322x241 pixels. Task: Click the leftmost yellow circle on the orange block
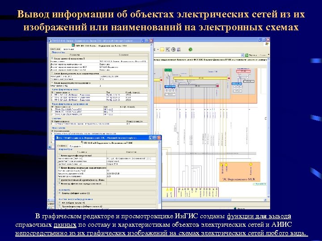click(221, 165)
